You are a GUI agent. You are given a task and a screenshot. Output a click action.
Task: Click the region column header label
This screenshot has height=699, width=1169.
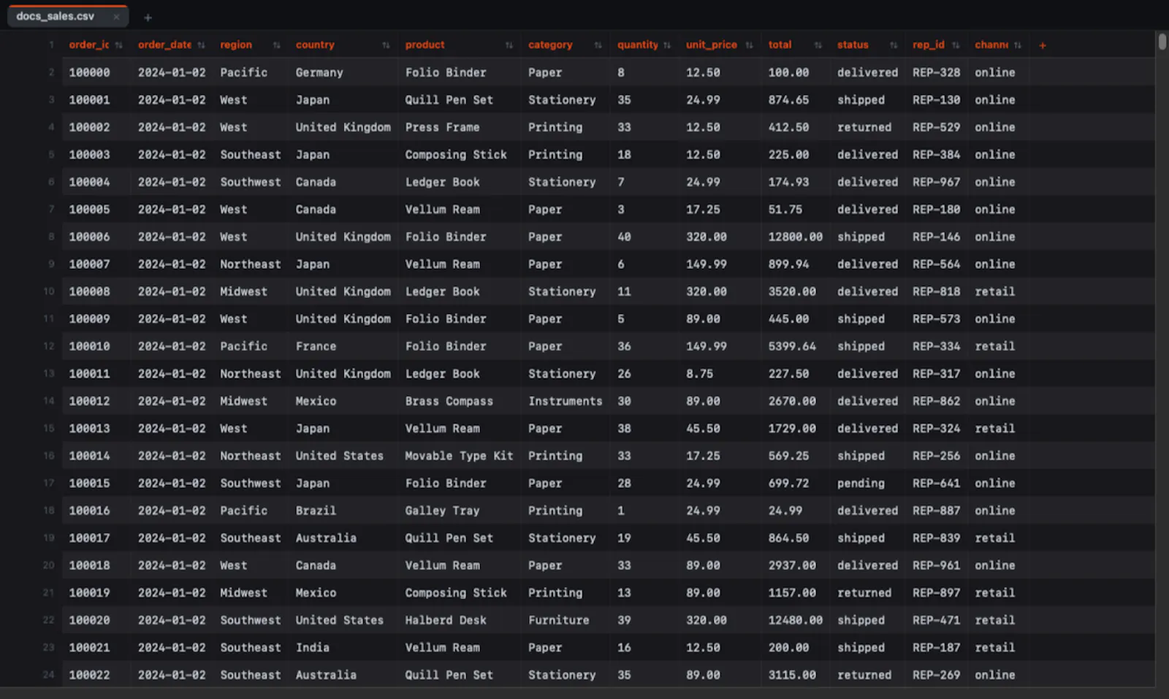tap(235, 45)
